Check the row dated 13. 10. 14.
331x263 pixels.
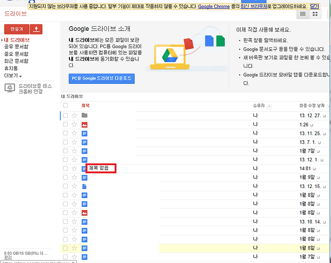65,222
